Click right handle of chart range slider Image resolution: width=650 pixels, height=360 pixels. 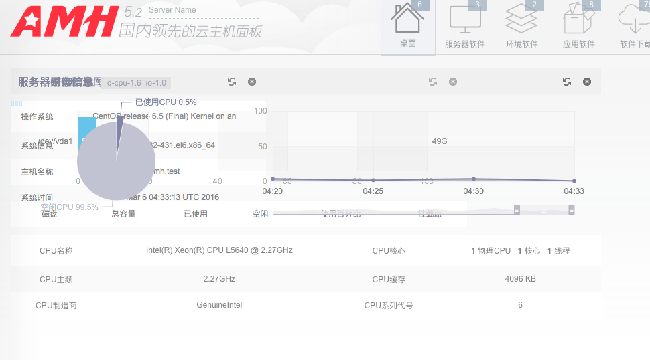(571, 210)
